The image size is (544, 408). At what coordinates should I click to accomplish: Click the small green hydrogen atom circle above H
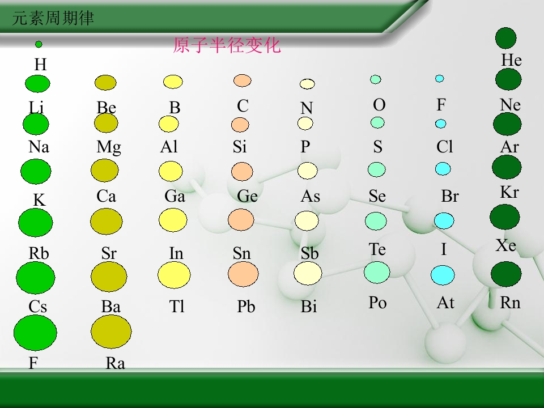pyautogui.click(x=39, y=44)
